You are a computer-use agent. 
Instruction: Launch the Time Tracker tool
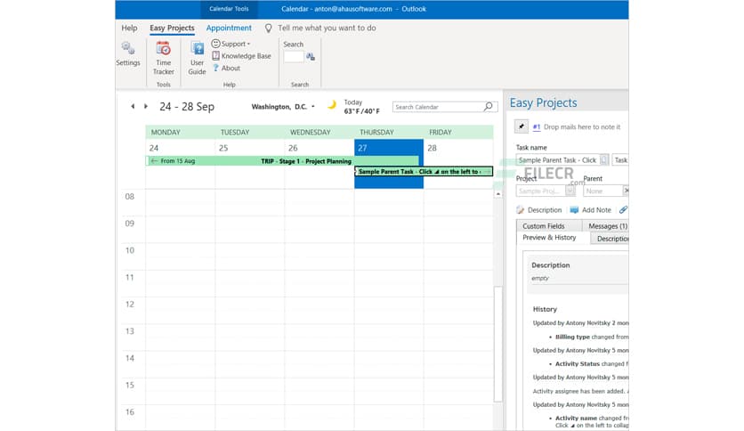click(x=163, y=58)
